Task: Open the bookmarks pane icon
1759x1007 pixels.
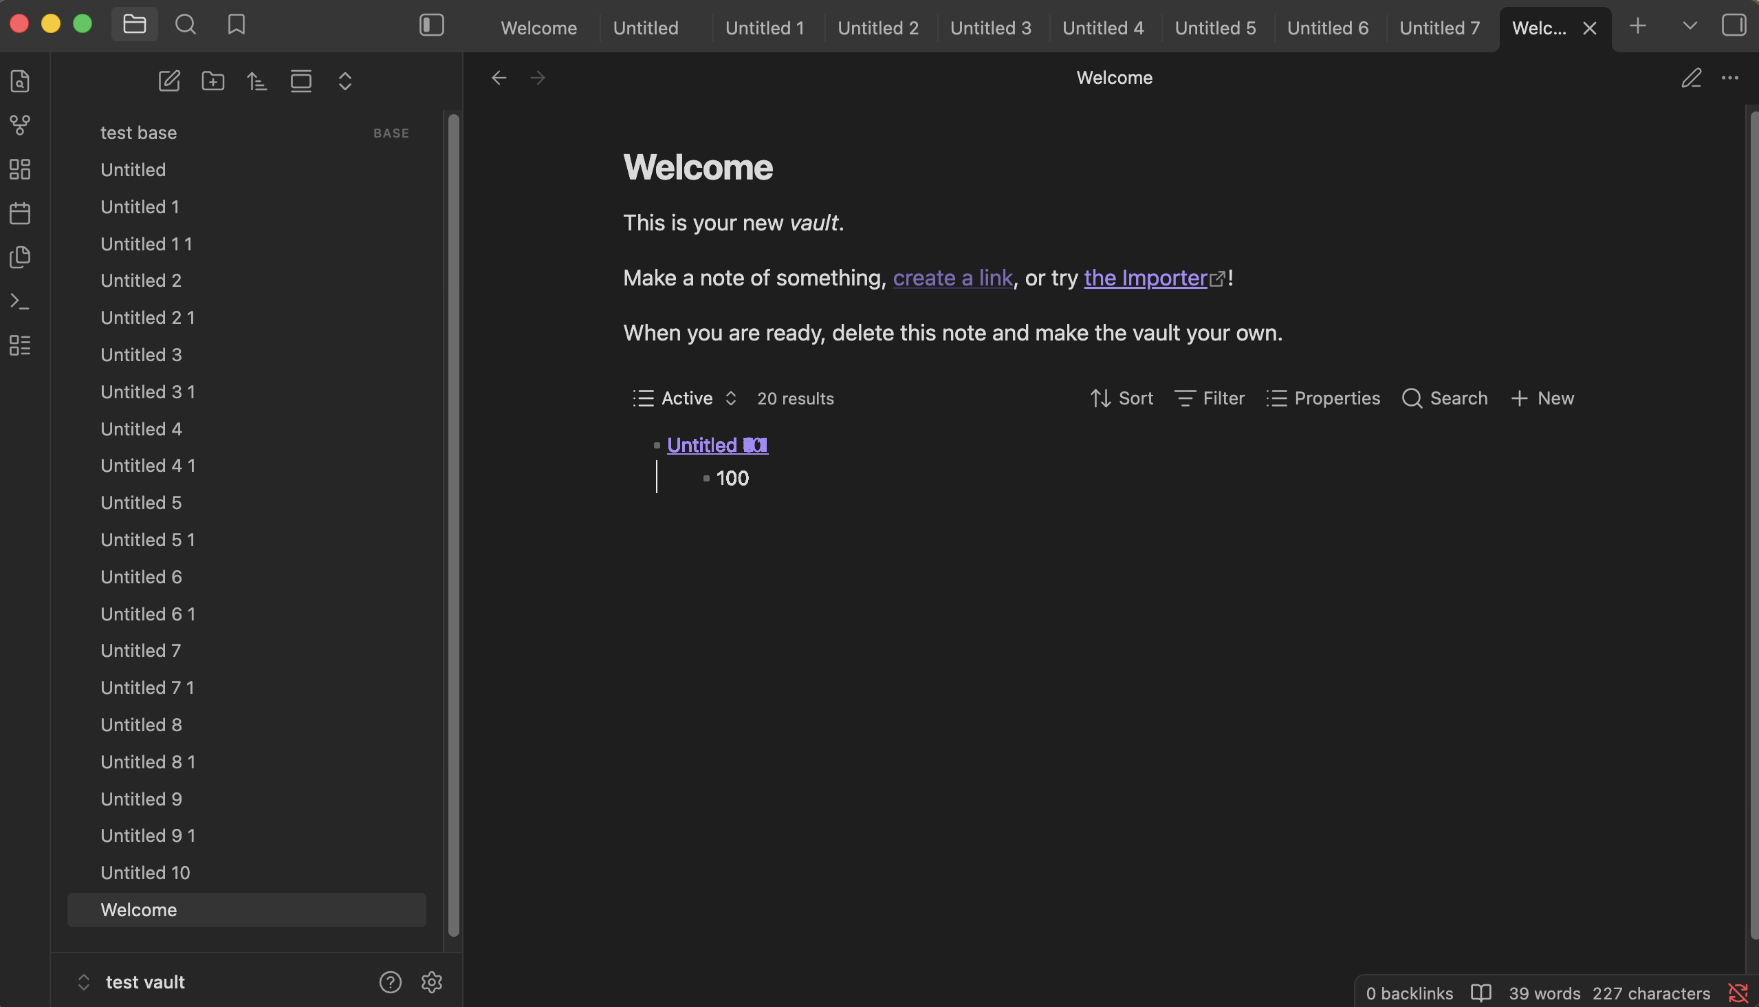Action: (x=237, y=25)
